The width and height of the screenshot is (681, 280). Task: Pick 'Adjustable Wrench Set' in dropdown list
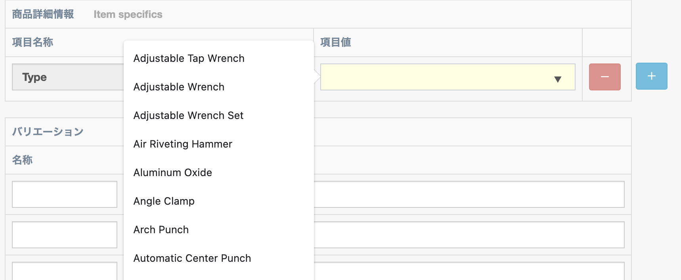coord(188,115)
